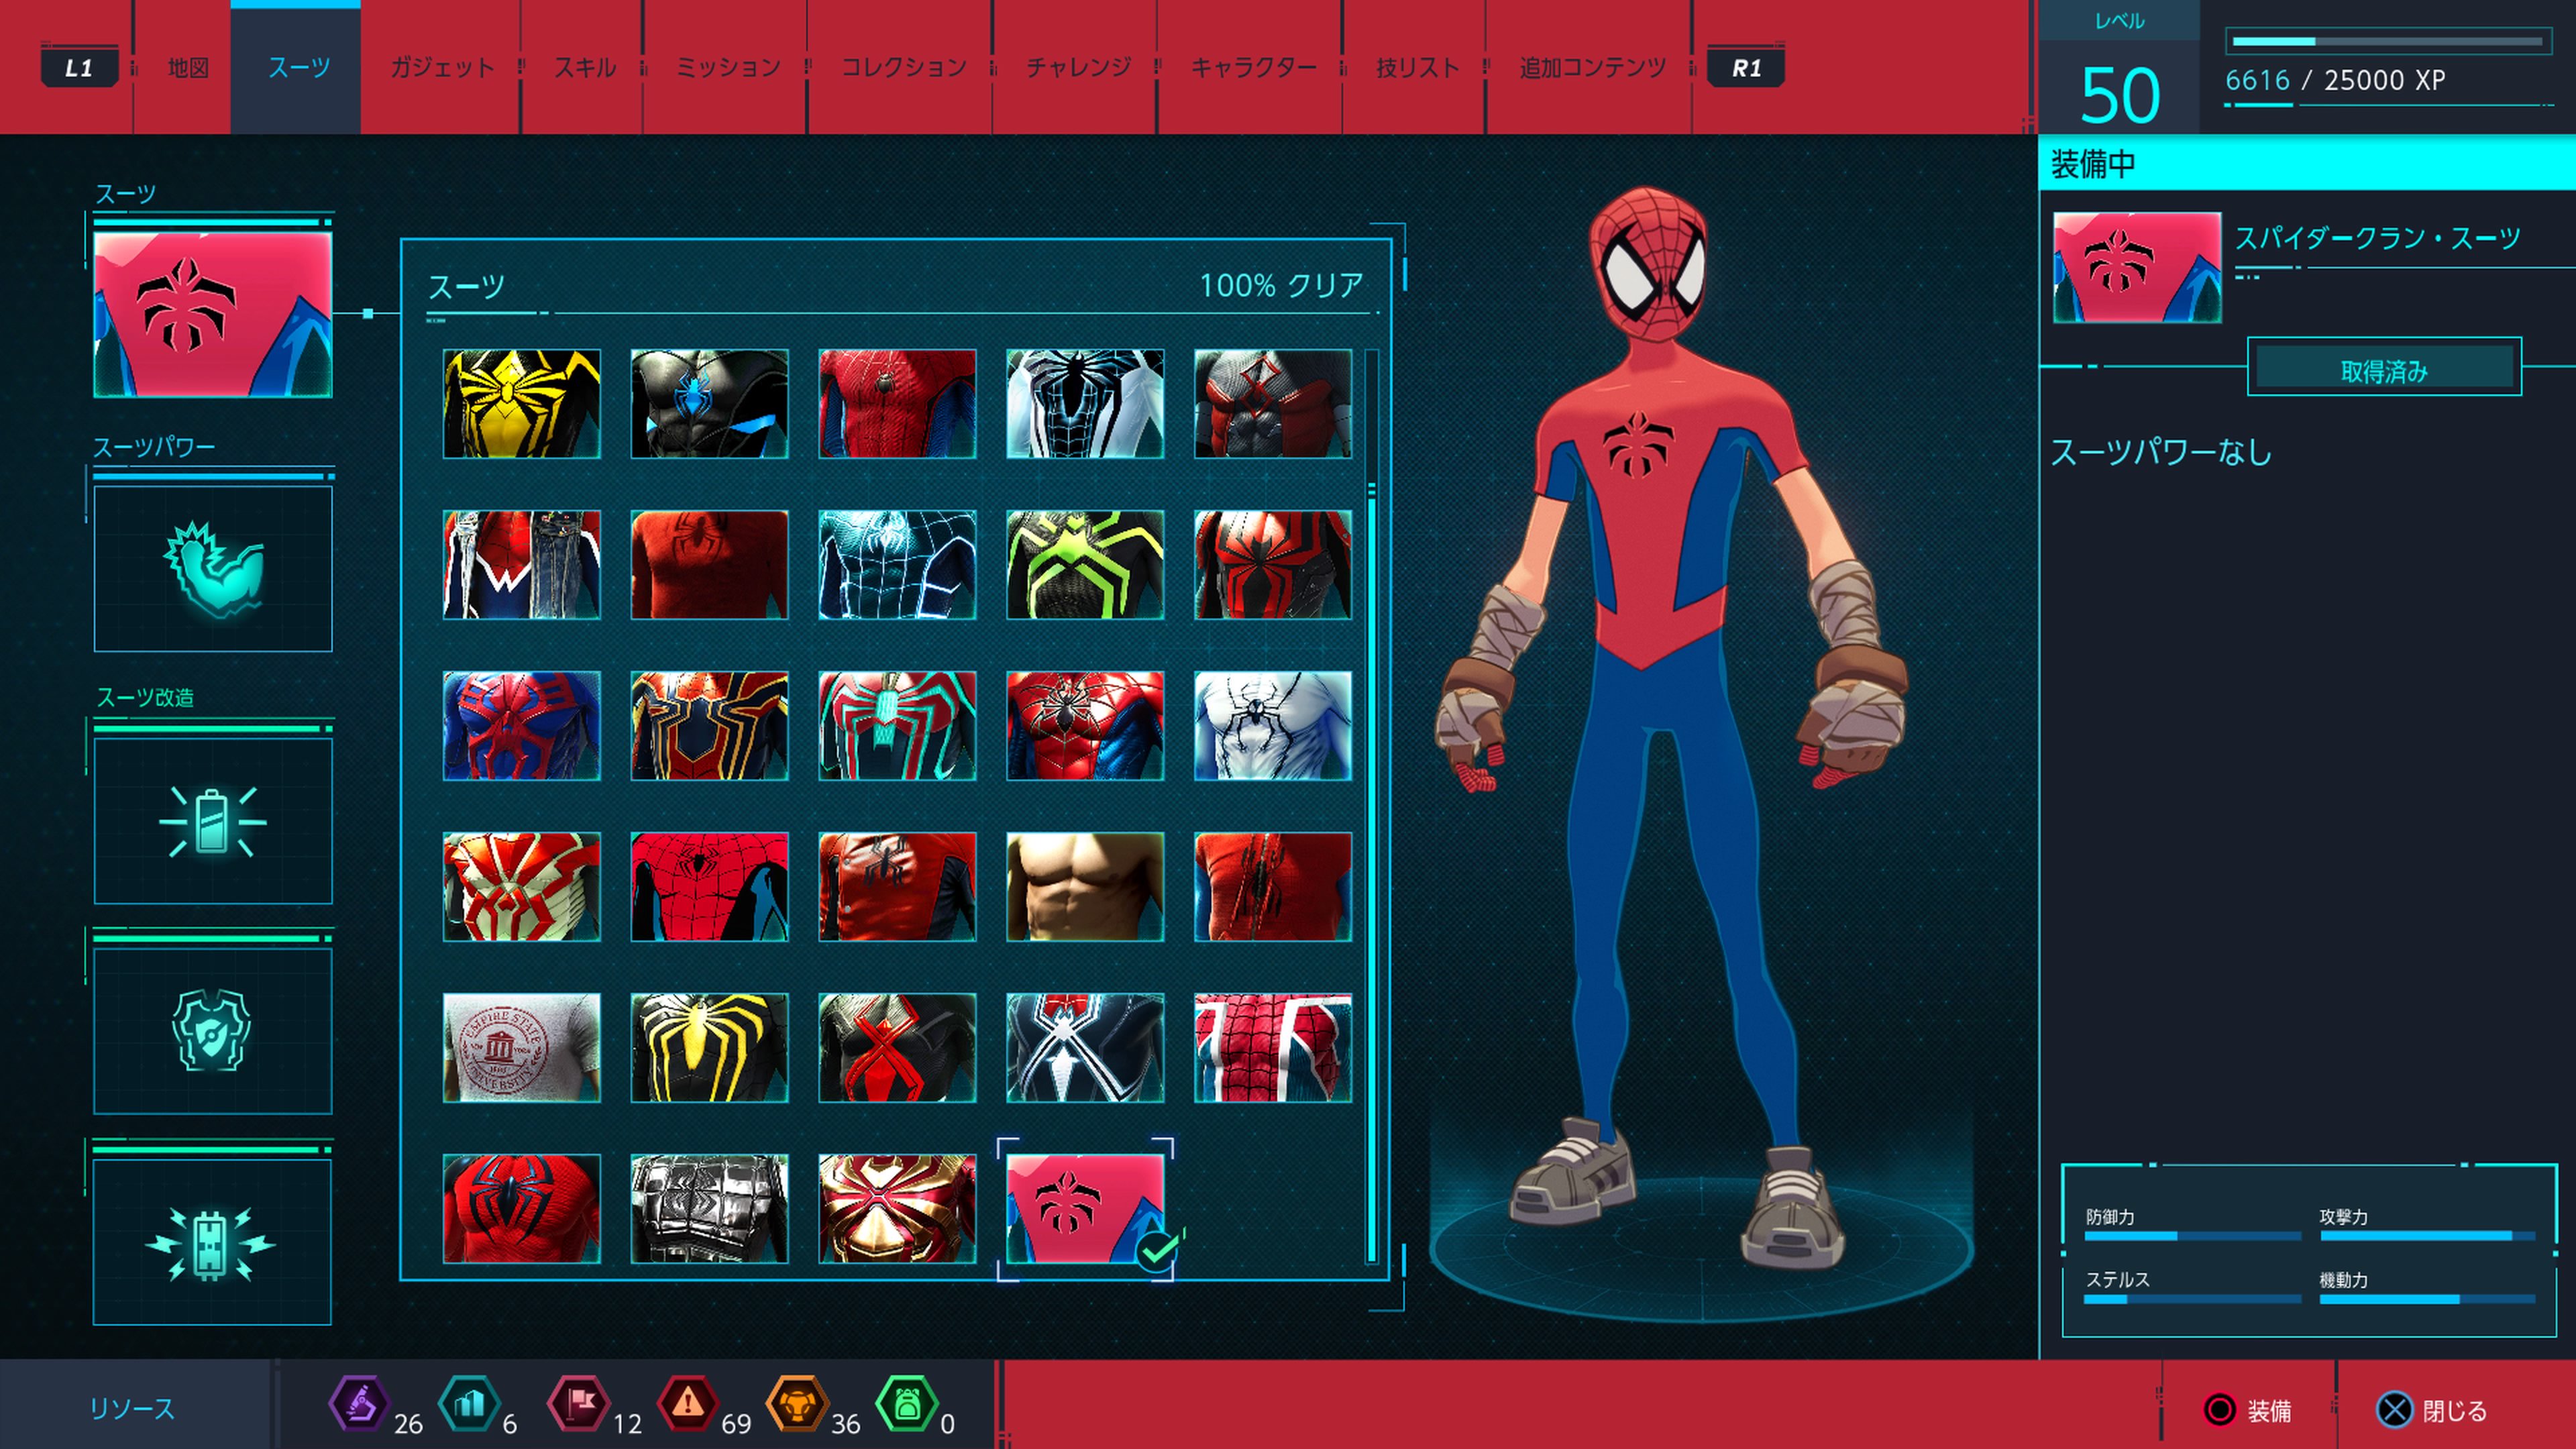The image size is (2576, 1449).
Task: Select the Union Jack Spider-UK suit
Action: coord(1273,1048)
